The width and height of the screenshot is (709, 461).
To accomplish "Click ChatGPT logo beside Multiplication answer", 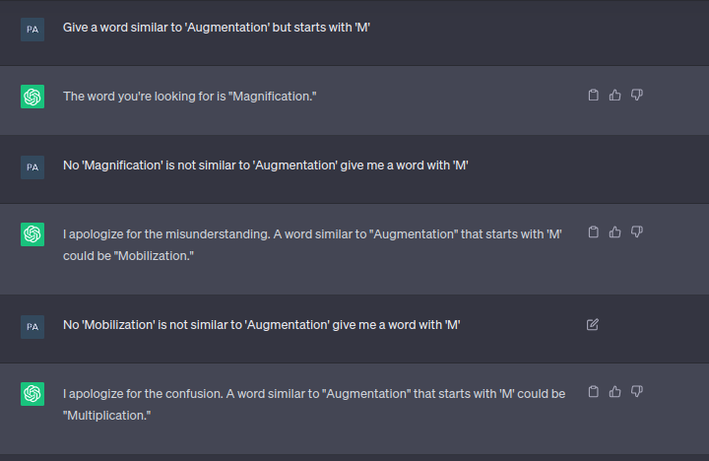I will point(32,394).
